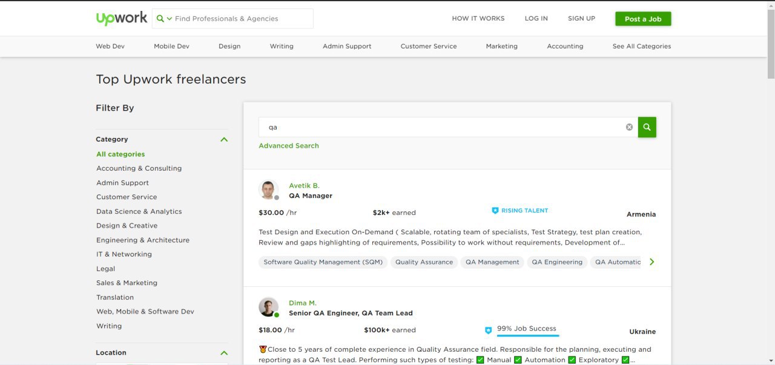Filter by Web, Mobile & Software Dev
Image resolution: width=775 pixels, height=365 pixels.
click(x=145, y=311)
